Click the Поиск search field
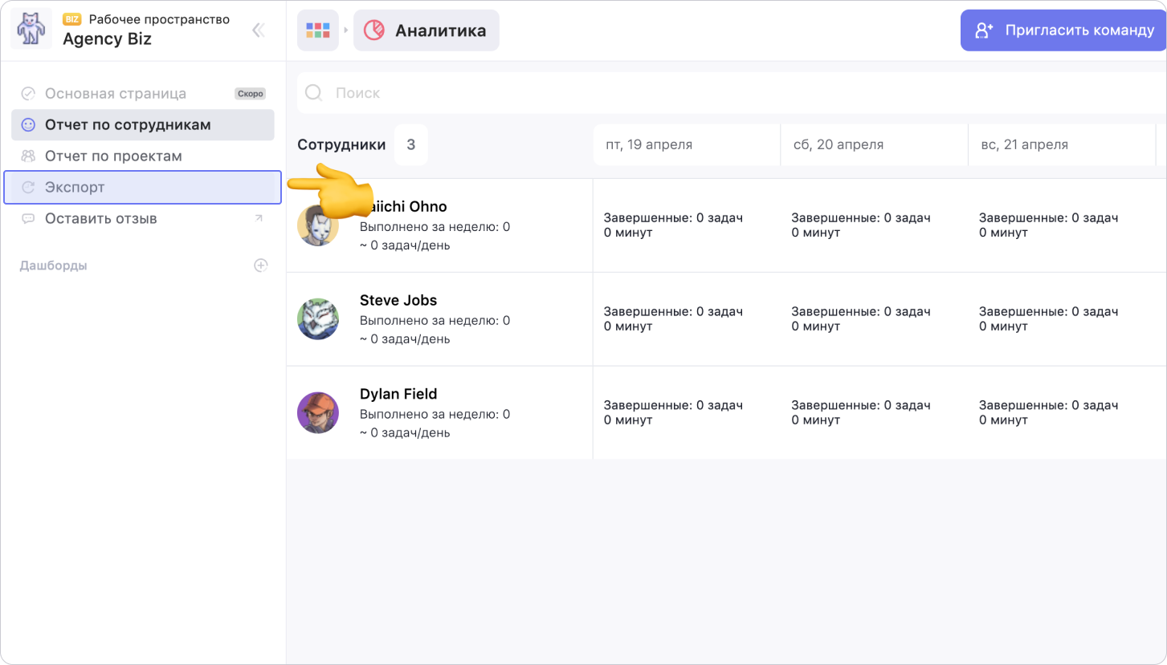The image size is (1167, 665). [x=723, y=93]
